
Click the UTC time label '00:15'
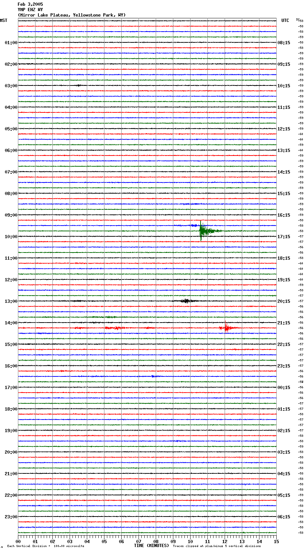pos(284,388)
